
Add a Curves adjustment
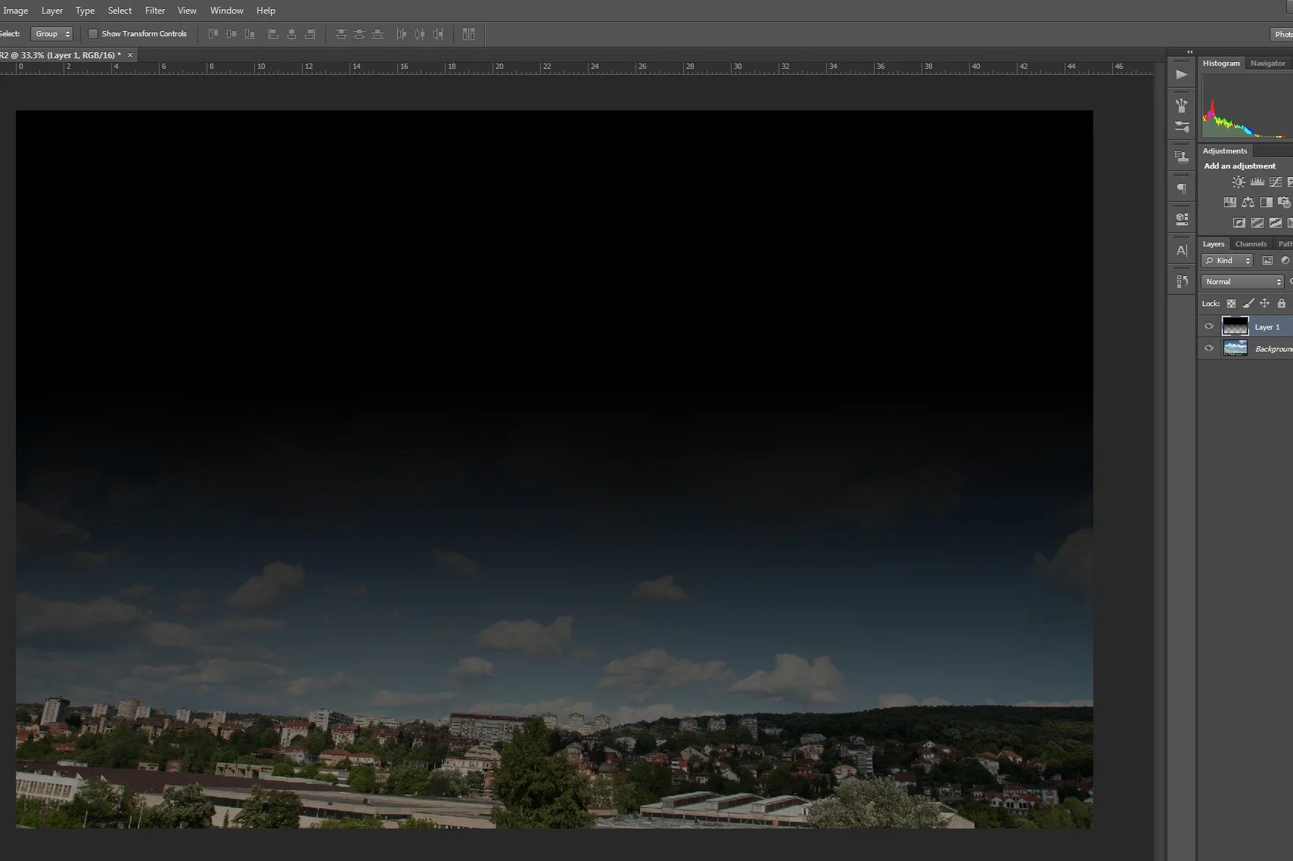coord(1275,182)
